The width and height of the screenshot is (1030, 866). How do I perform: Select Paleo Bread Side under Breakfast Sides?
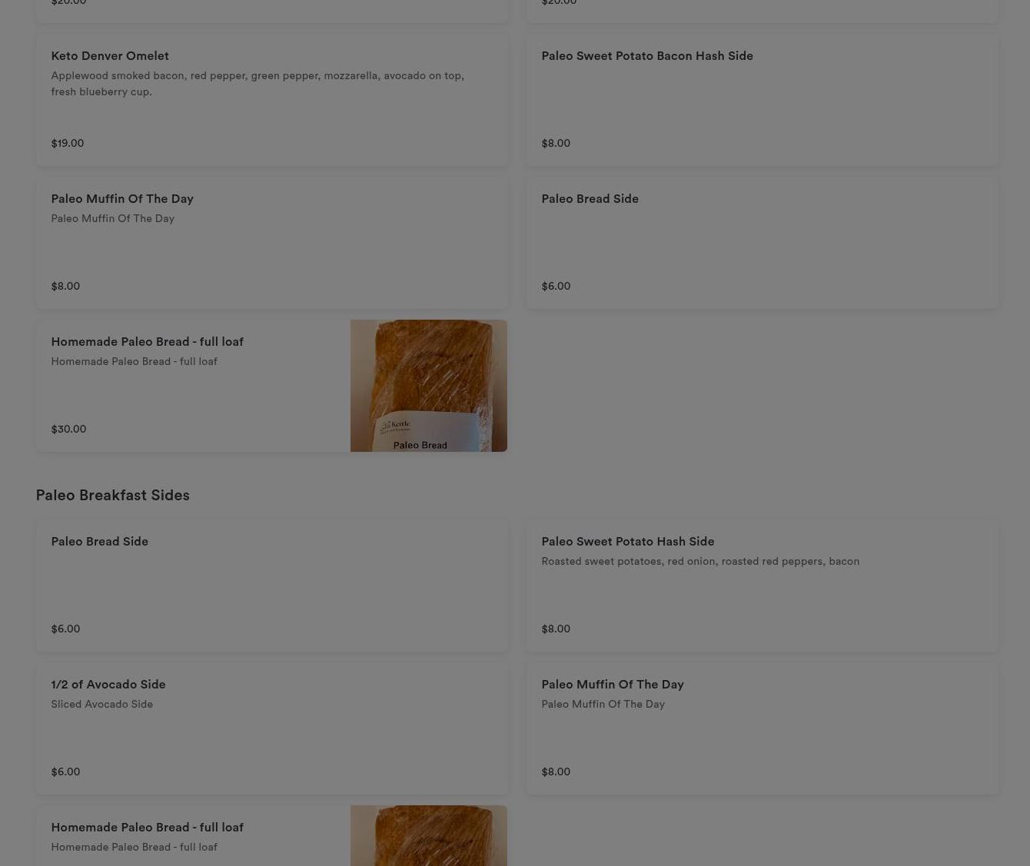[x=271, y=586]
